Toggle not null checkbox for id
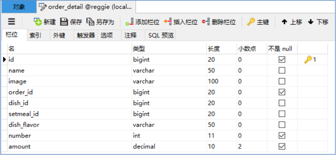The image size is (336, 155). (x=282, y=59)
